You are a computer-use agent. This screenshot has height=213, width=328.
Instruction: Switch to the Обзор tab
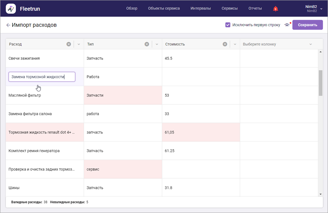tap(132, 8)
